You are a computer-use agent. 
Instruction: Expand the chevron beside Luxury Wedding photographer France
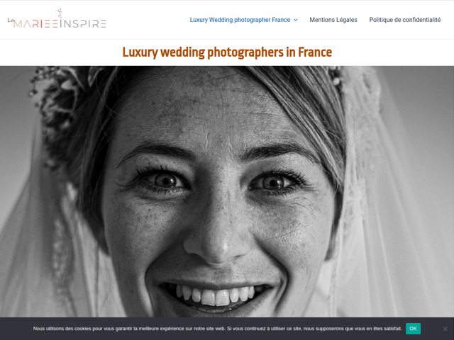point(296,20)
